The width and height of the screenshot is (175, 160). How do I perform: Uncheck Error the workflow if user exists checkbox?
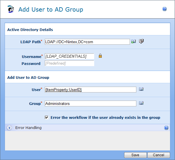click(47, 117)
